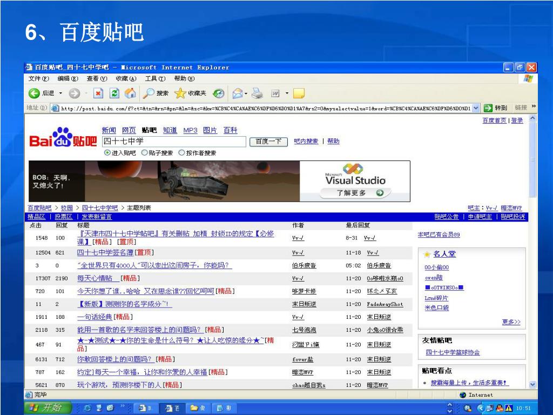Click the 知道 navigation link

[170, 130]
